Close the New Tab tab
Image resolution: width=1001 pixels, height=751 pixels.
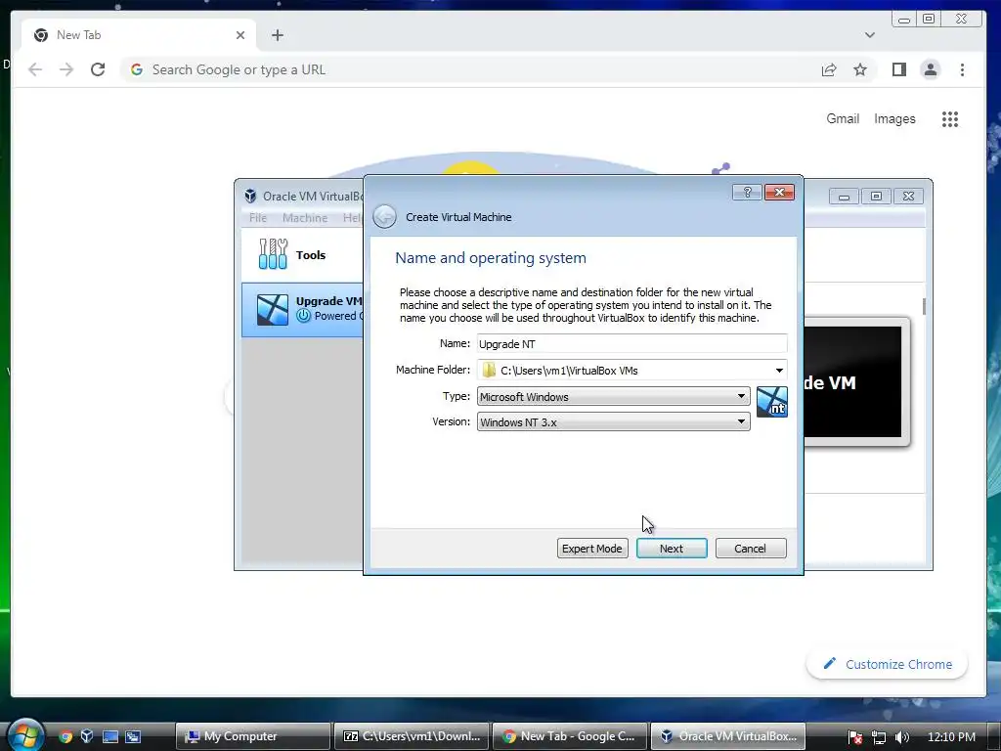pyautogui.click(x=240, y=35)
